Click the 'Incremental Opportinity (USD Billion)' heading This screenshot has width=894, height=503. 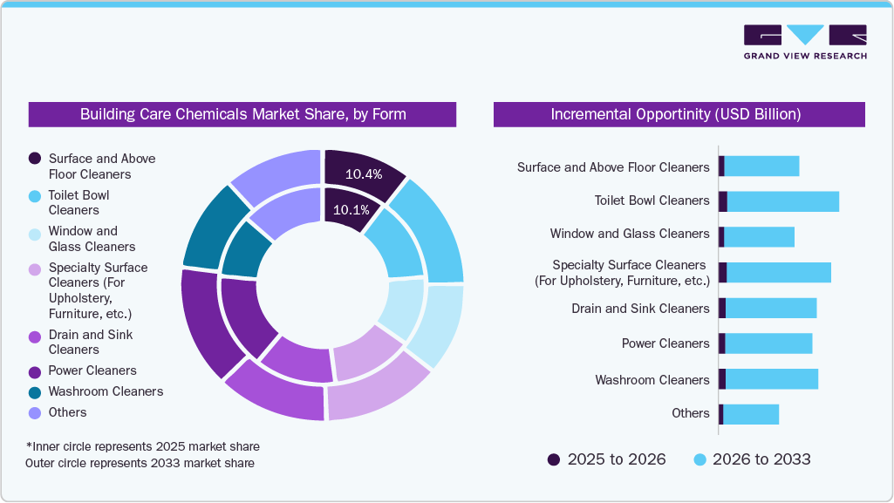pos(676,114)
